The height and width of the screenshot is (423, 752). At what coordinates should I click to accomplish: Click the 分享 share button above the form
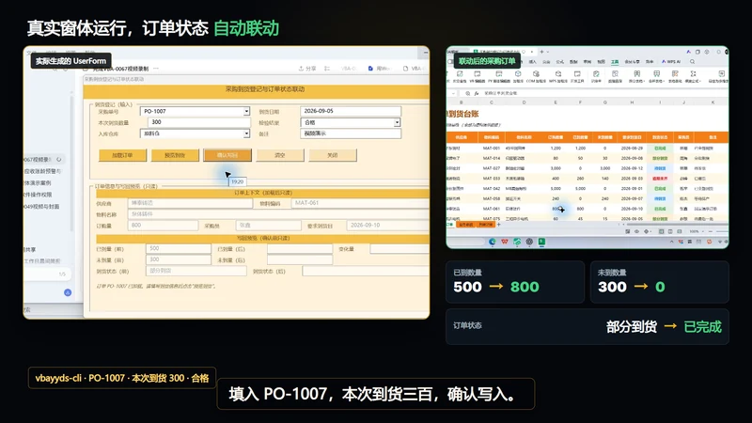click(x=307, y=69)
